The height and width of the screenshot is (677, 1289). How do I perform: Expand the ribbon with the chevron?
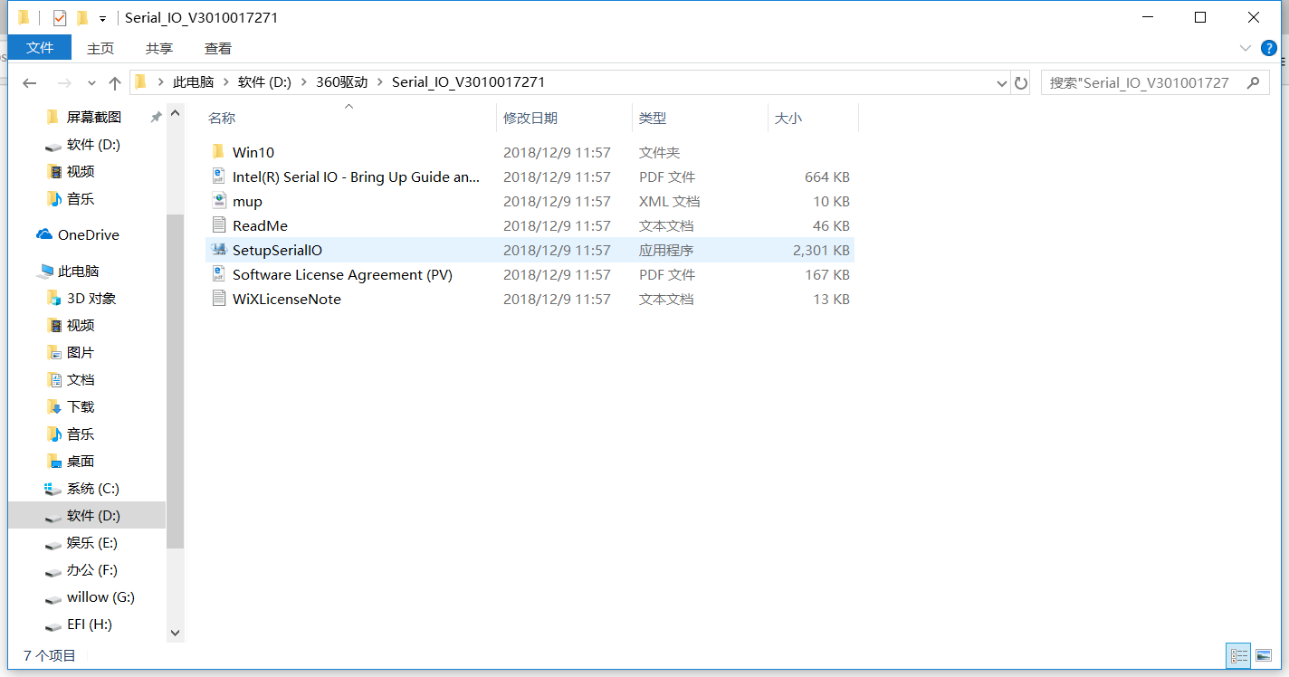(1246, 48)
